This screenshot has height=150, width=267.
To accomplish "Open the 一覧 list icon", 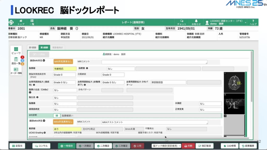I will tap(32, 22).
